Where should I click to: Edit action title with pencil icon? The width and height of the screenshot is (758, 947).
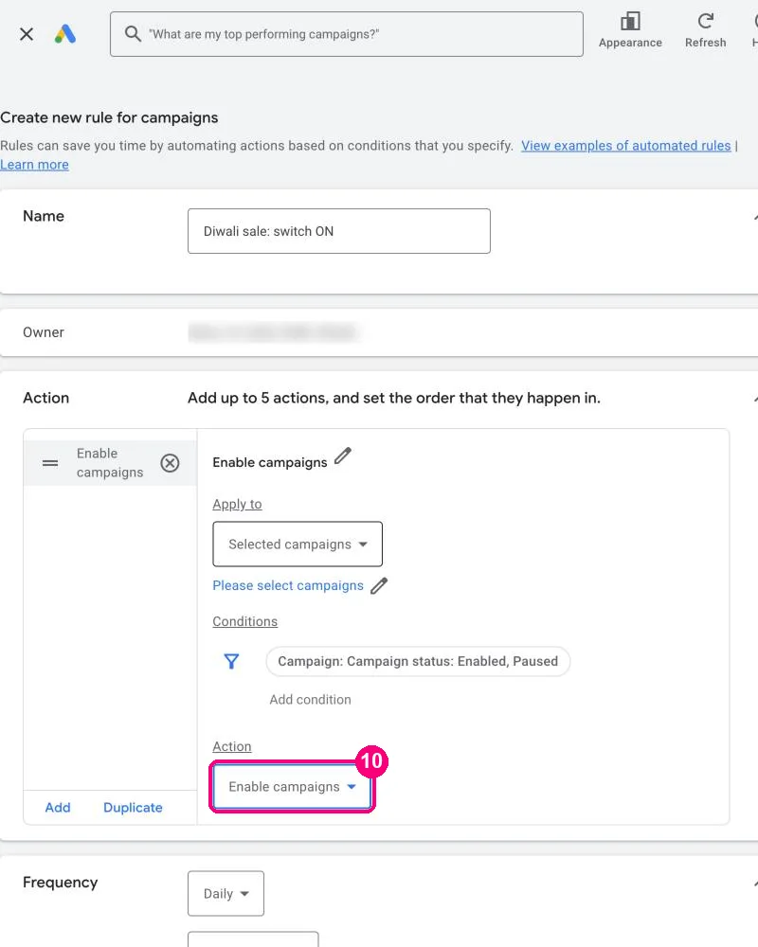(x=343, y=456)
